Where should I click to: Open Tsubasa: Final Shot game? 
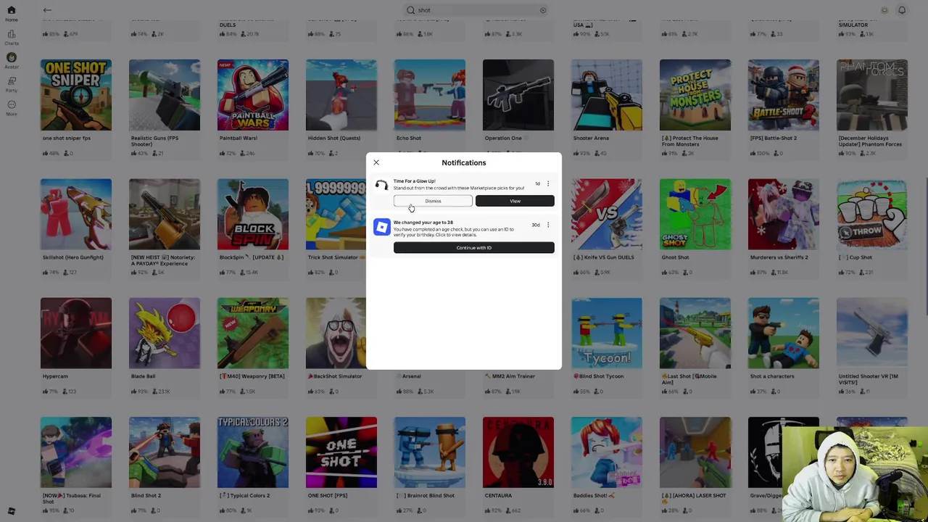[x=76, y=452]
